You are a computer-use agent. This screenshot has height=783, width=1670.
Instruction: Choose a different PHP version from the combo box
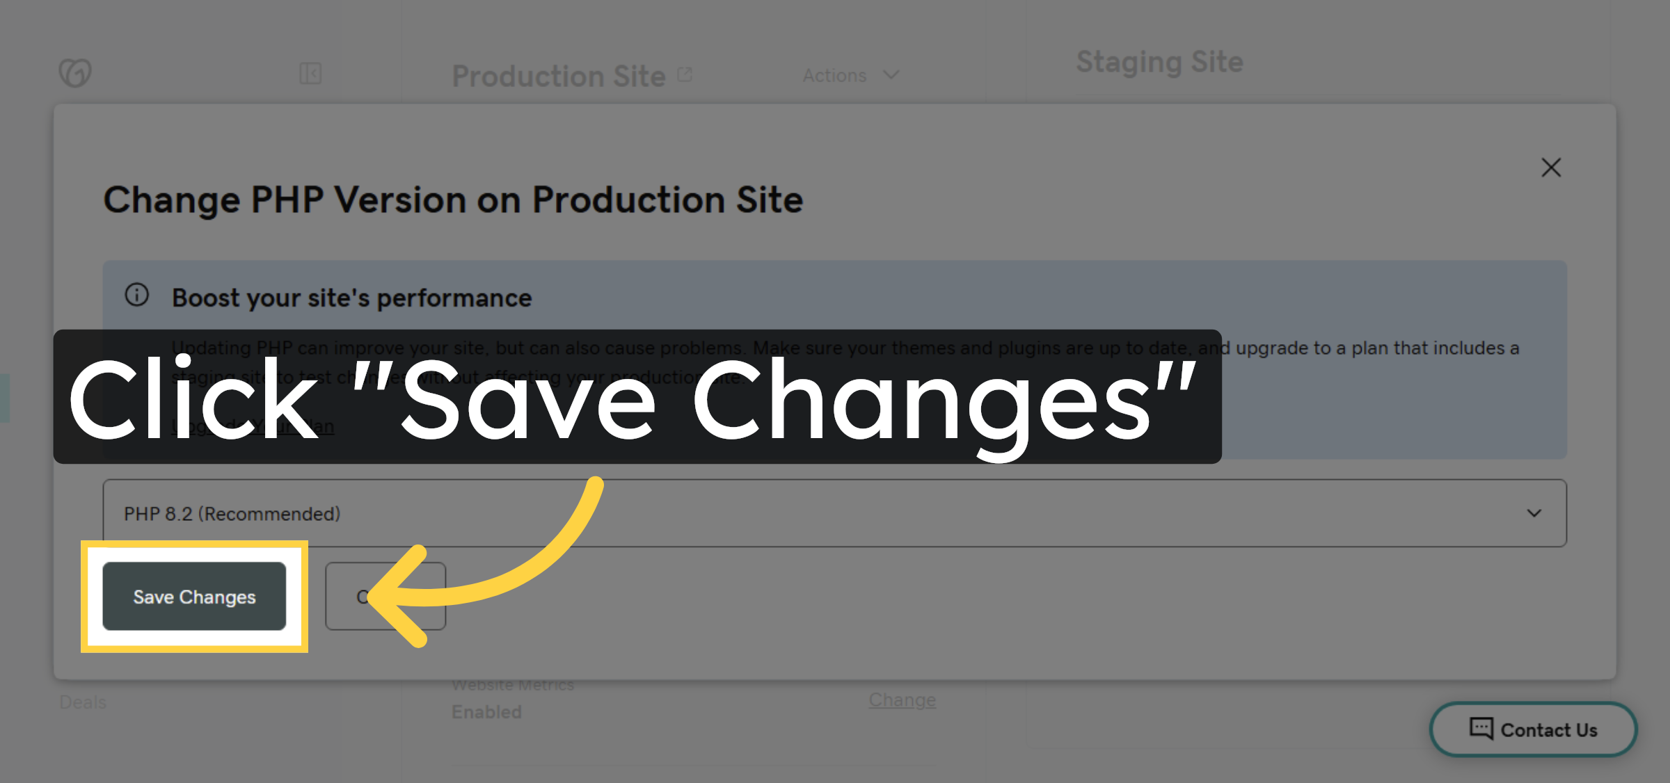(834, 514)
